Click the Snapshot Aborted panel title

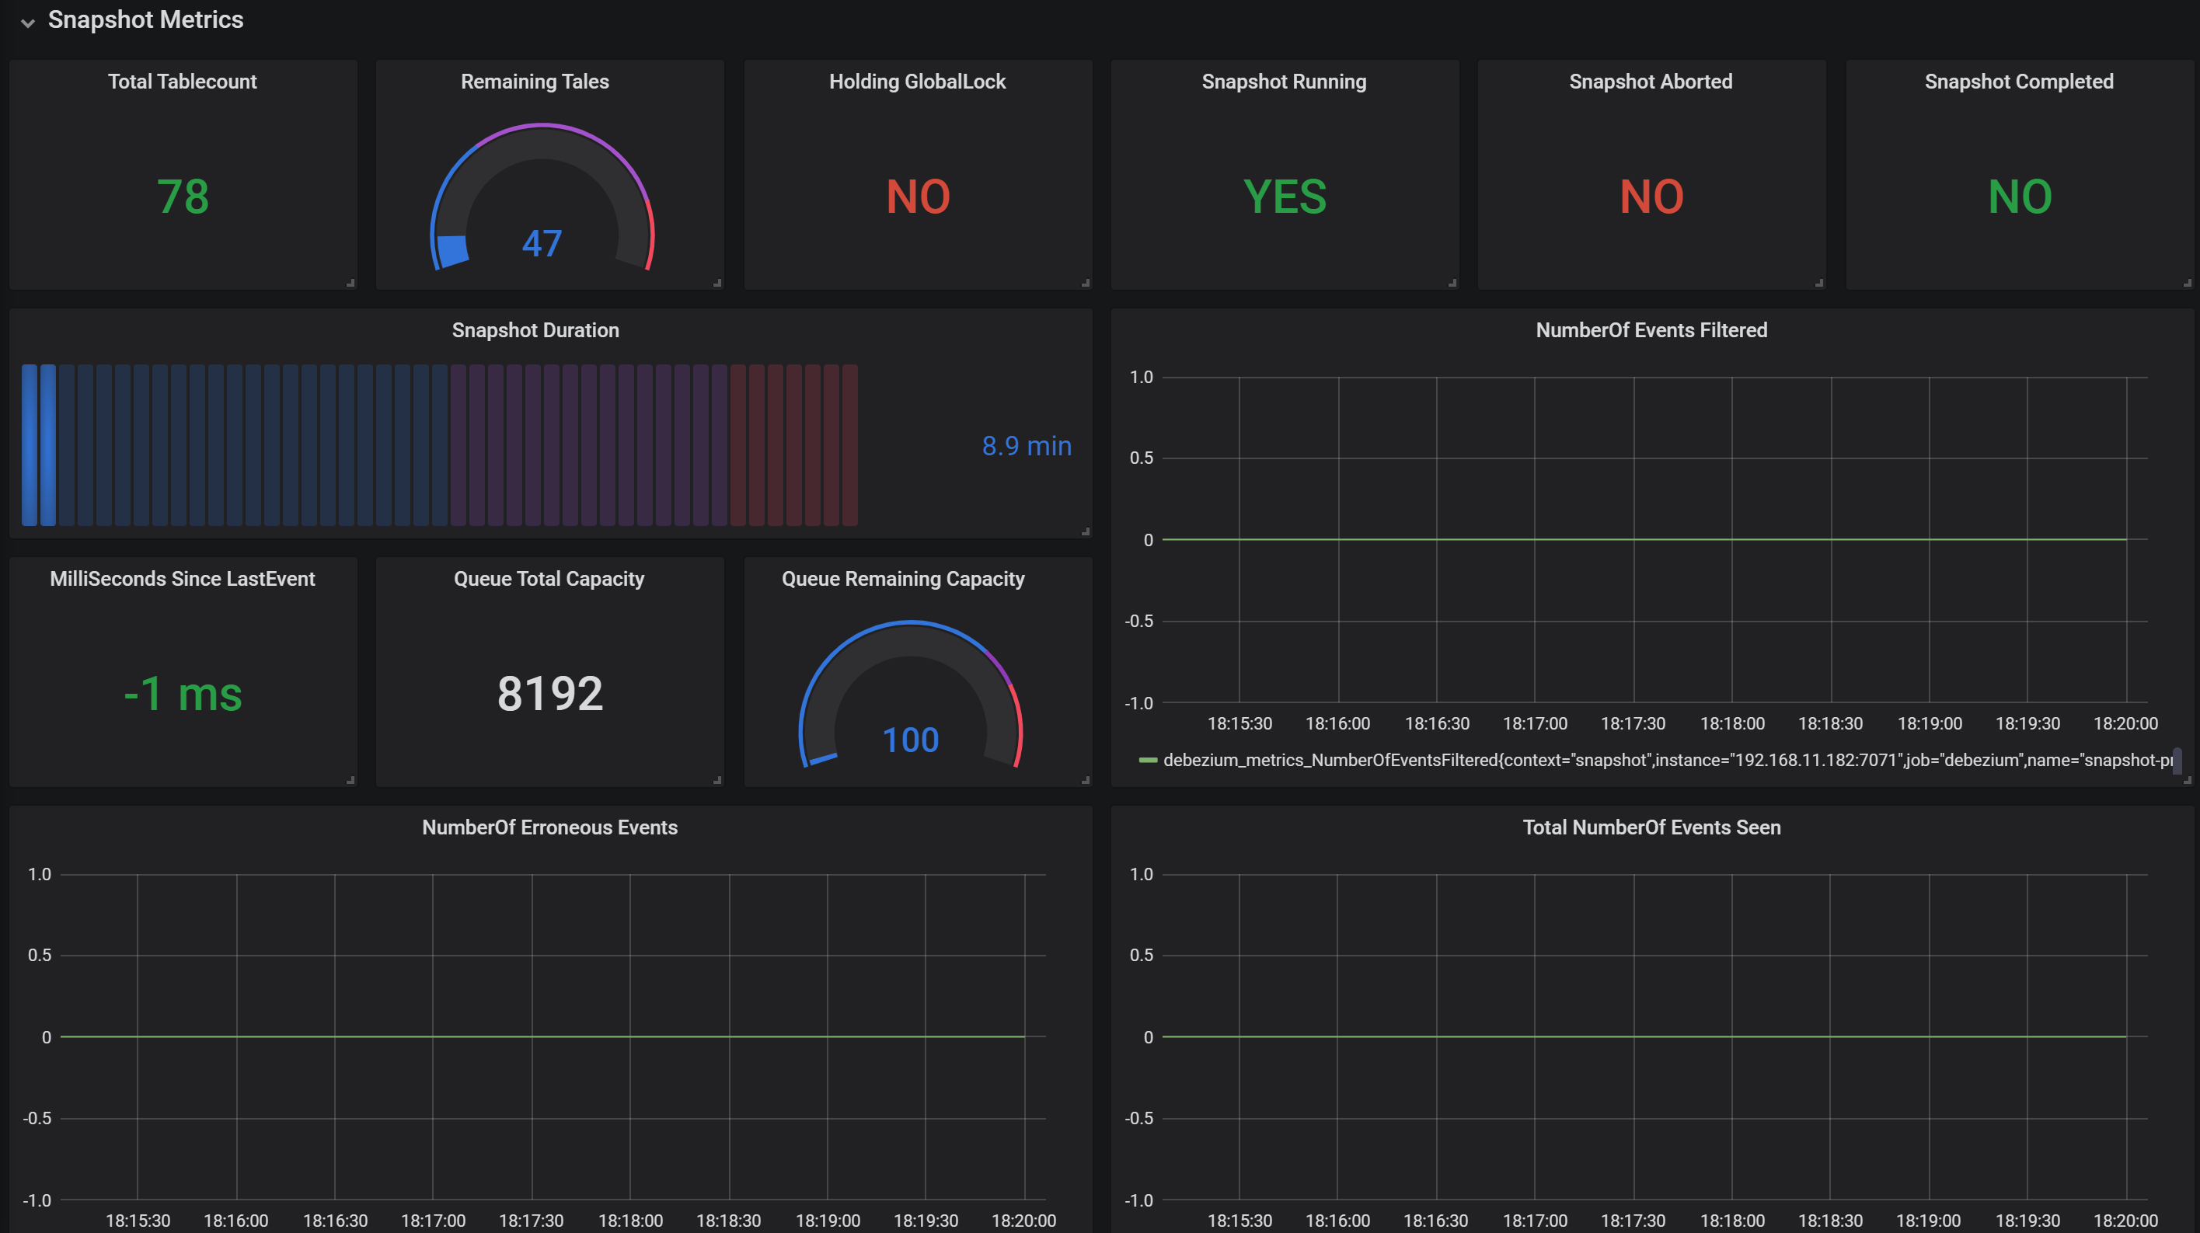[1650, 82]
